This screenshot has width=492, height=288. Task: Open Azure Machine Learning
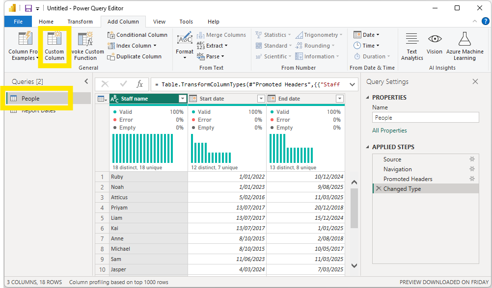(465, 46)
